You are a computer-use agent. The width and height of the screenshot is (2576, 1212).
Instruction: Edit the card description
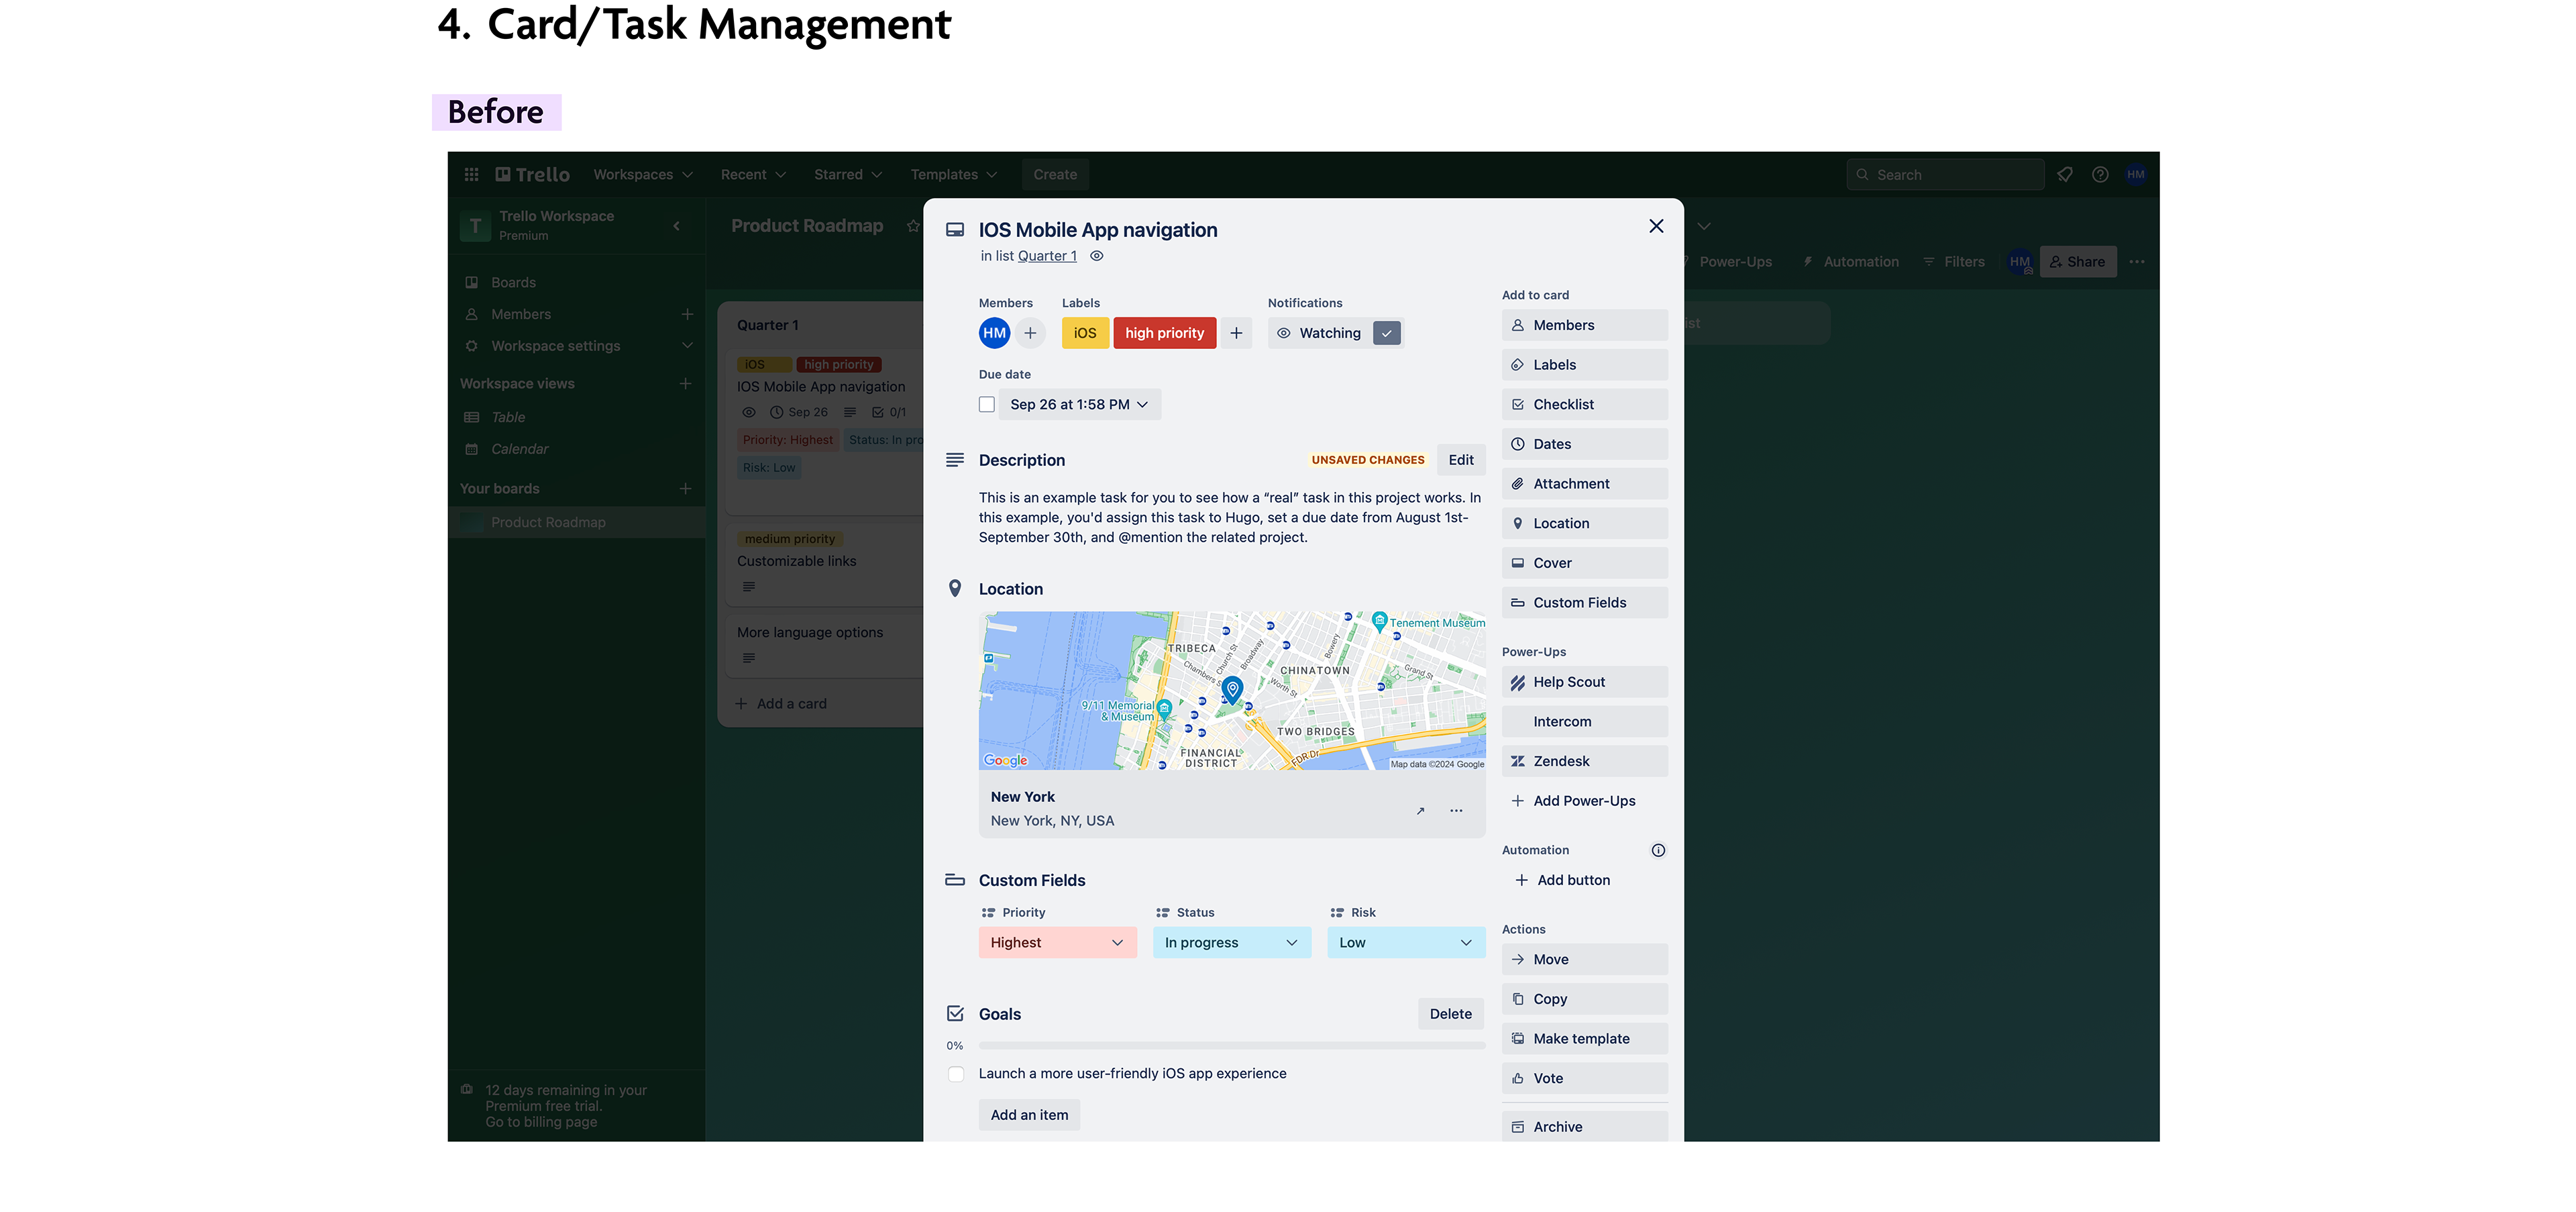1460,460
